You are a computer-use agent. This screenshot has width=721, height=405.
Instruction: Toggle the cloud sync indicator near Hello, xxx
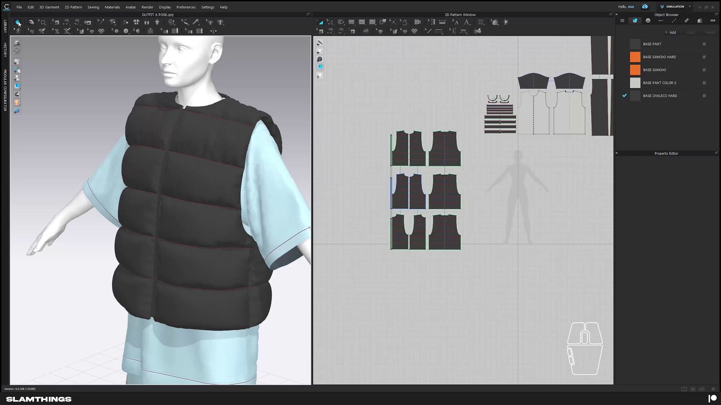[645, 6]
